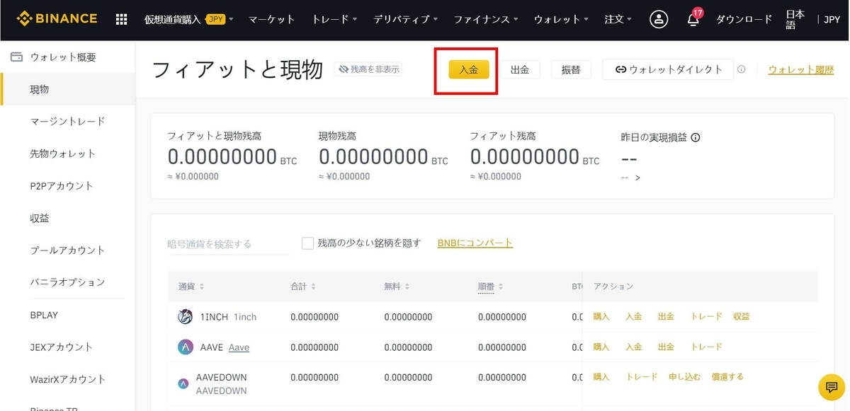Click 償還する in the AAVEDOWN row

(x=728, y=377)
